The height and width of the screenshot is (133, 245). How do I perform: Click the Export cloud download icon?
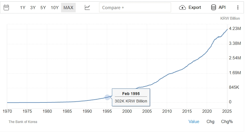coord(182,8)
